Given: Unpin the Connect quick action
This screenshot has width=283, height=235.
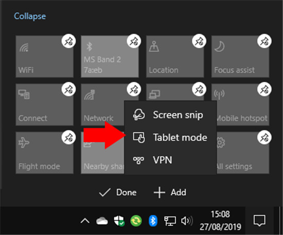Looking at the screenshot, I should click(68, 89).
